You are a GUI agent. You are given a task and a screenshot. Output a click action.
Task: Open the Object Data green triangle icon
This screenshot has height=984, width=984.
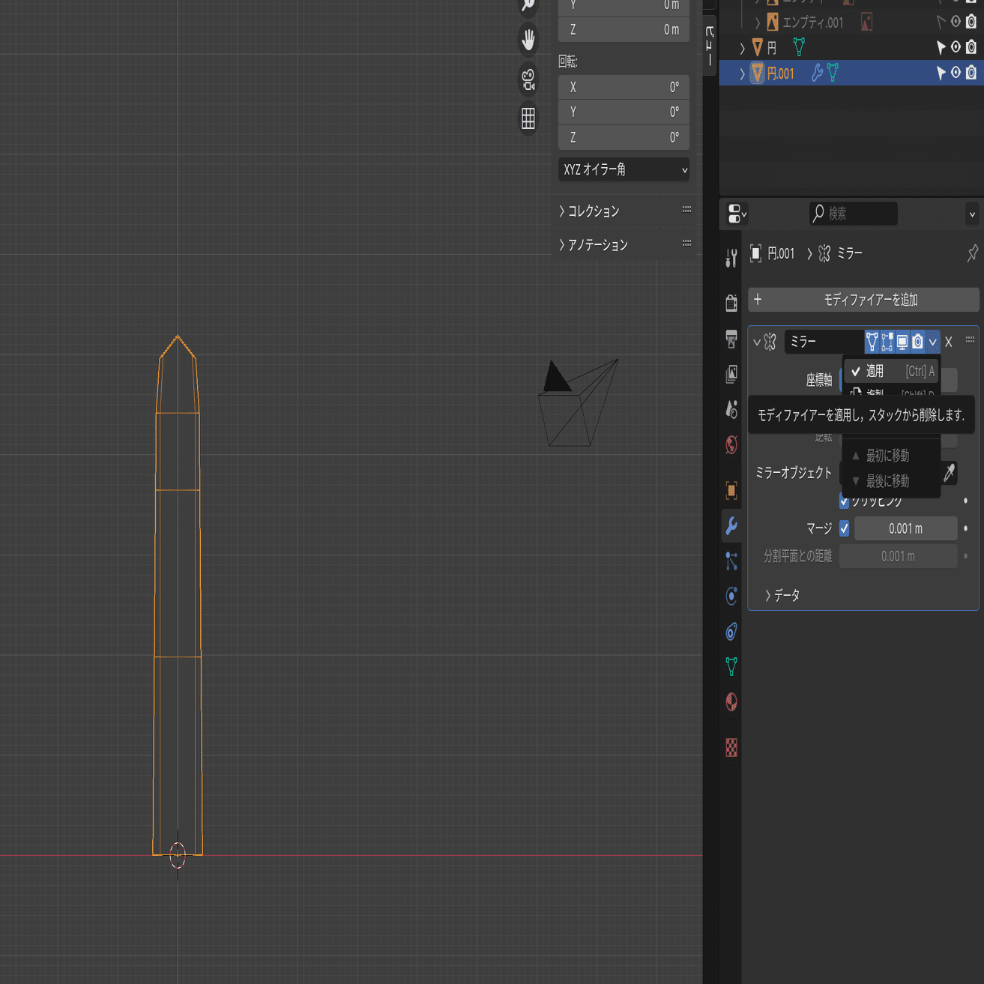731,667
